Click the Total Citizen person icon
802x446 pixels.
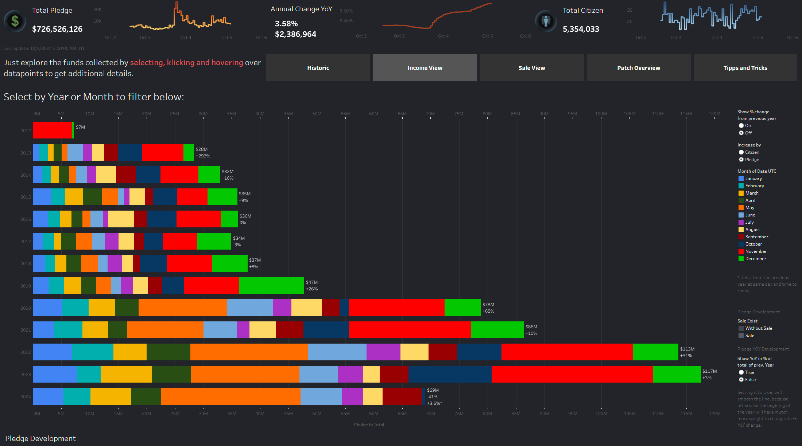coord(546,21)
